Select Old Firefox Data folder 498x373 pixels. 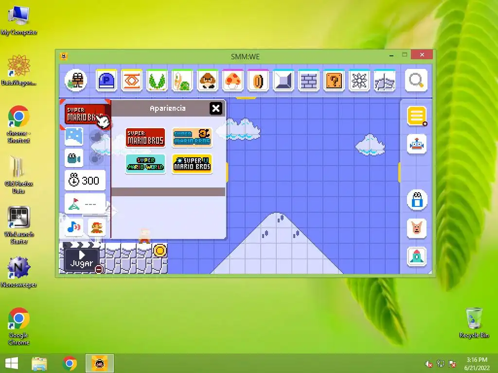[x=19, y=174]
